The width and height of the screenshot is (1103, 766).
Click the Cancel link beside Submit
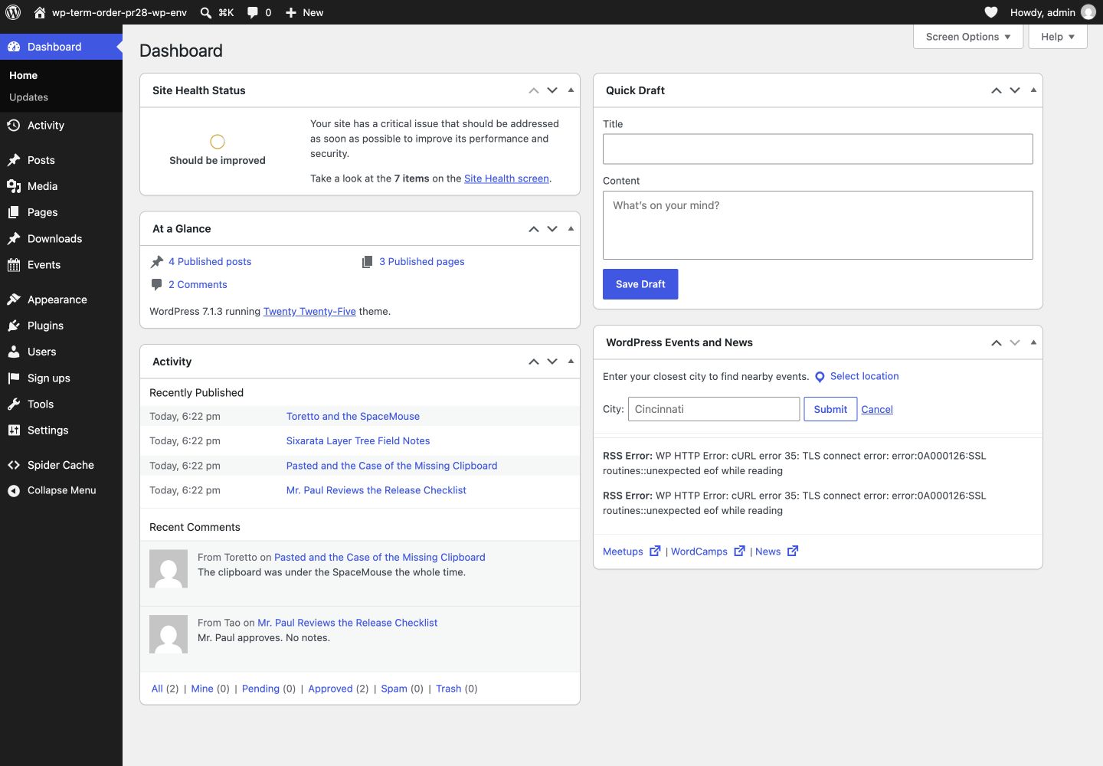877,410
